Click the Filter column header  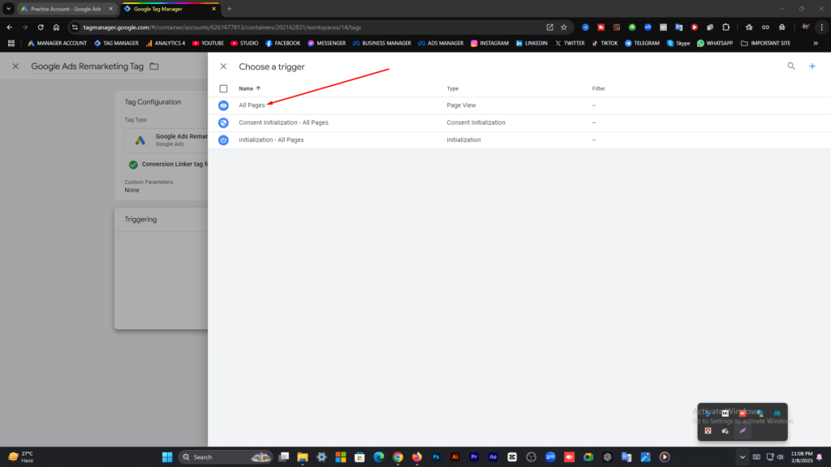(x=598, y=88)
